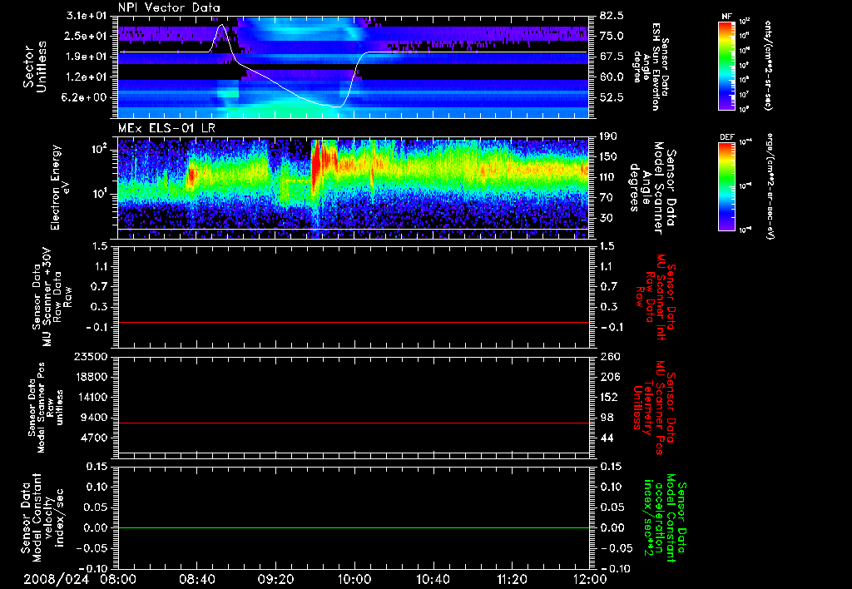The height and width of the screenshot is (589, 852).
Task: Click the 82.5 sun elevation tick label
Action: pos(612,16)
